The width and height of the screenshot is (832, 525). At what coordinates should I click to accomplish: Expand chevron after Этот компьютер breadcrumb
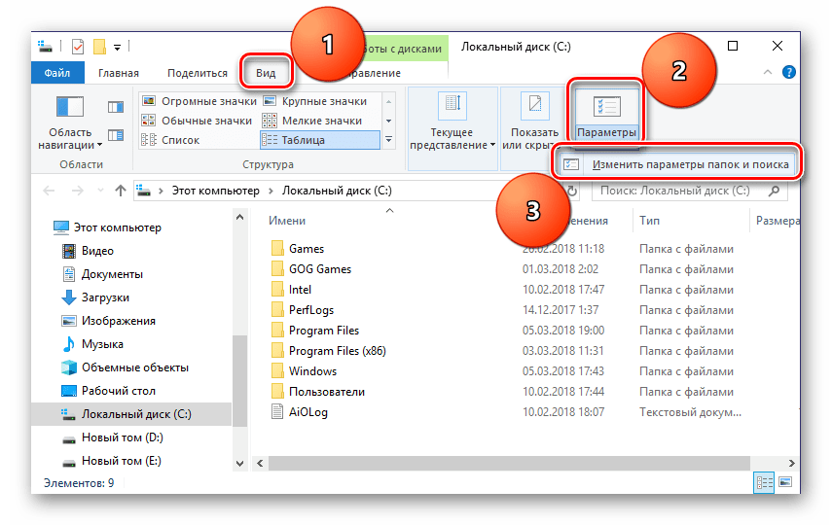[271, 191]
